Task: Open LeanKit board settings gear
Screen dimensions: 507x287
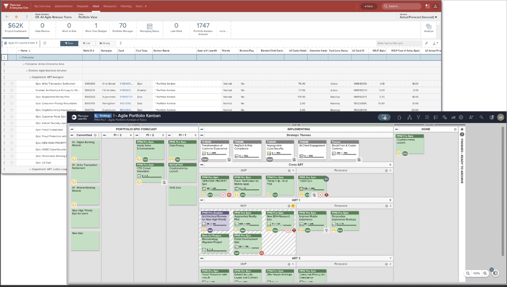Action: 461,117
